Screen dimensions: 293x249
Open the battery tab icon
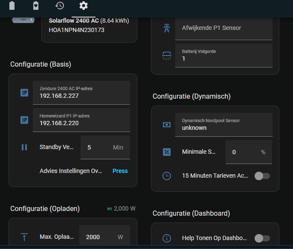tap(12, 6)
